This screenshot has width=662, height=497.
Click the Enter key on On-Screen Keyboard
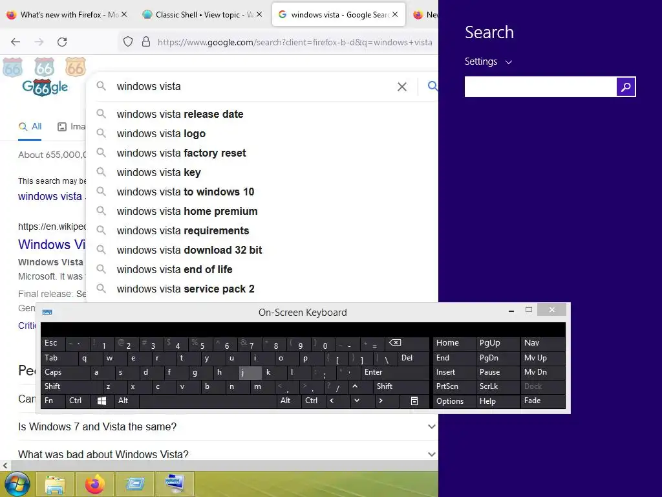tap(395, 372)
